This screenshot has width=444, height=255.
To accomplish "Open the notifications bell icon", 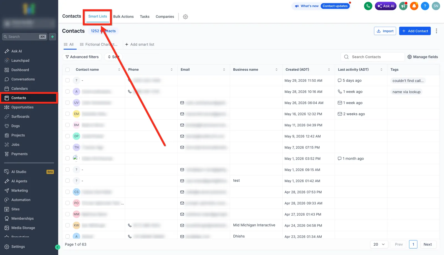I will [414, 6].
